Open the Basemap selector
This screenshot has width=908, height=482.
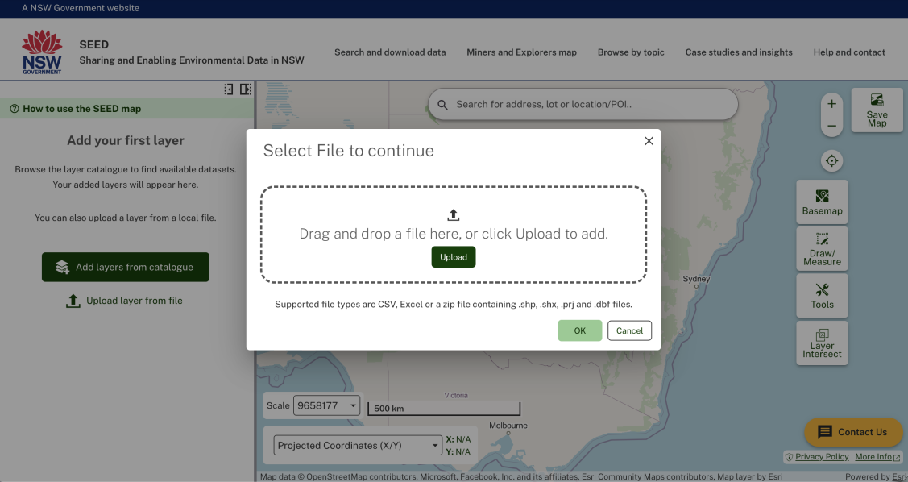[823, 202]
